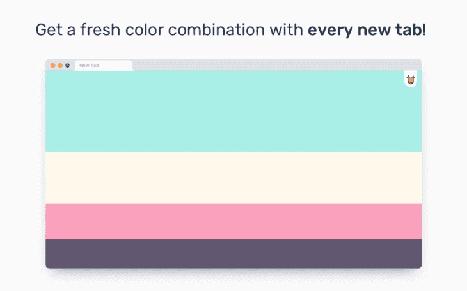Choose the pink color band
The width and height of the screenshot is (467, 291).
233,221
